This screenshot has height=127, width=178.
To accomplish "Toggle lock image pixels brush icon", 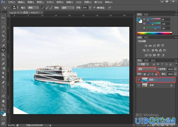I will [148, 74].
